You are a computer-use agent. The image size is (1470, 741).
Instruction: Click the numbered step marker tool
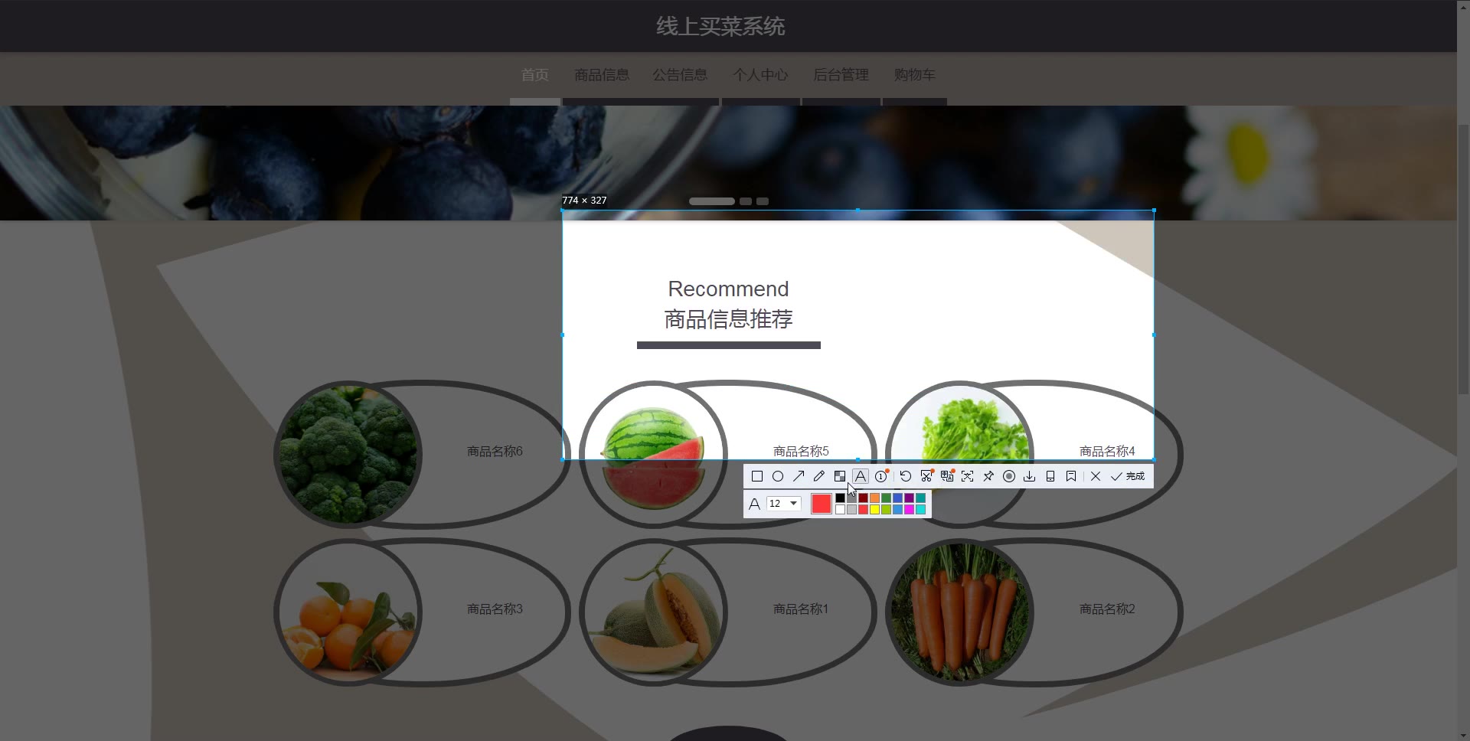pyautogui.click(x=881, y=476)
